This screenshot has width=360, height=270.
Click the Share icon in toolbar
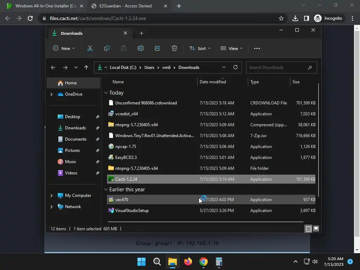coord(157,49)
